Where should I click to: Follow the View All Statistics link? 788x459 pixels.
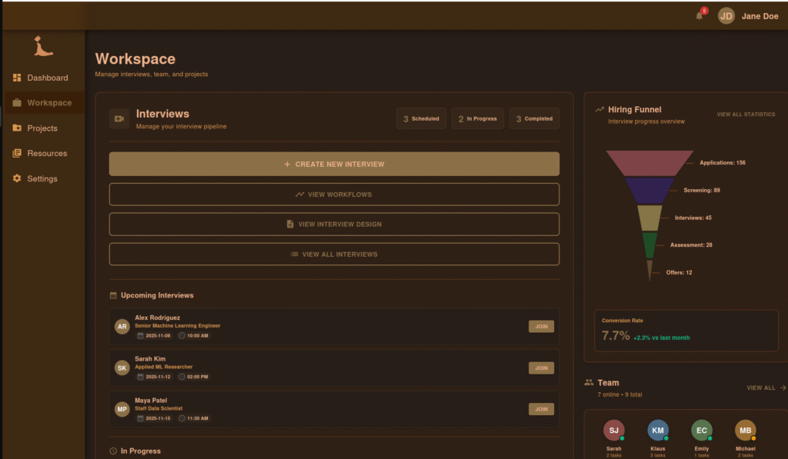click(x=746, y=115)
